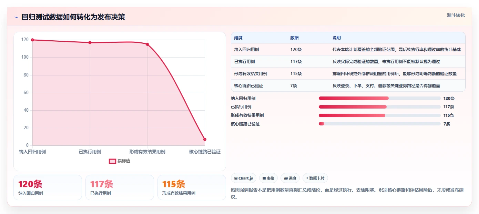Click the 进度 tag

[x=290, y=178]
